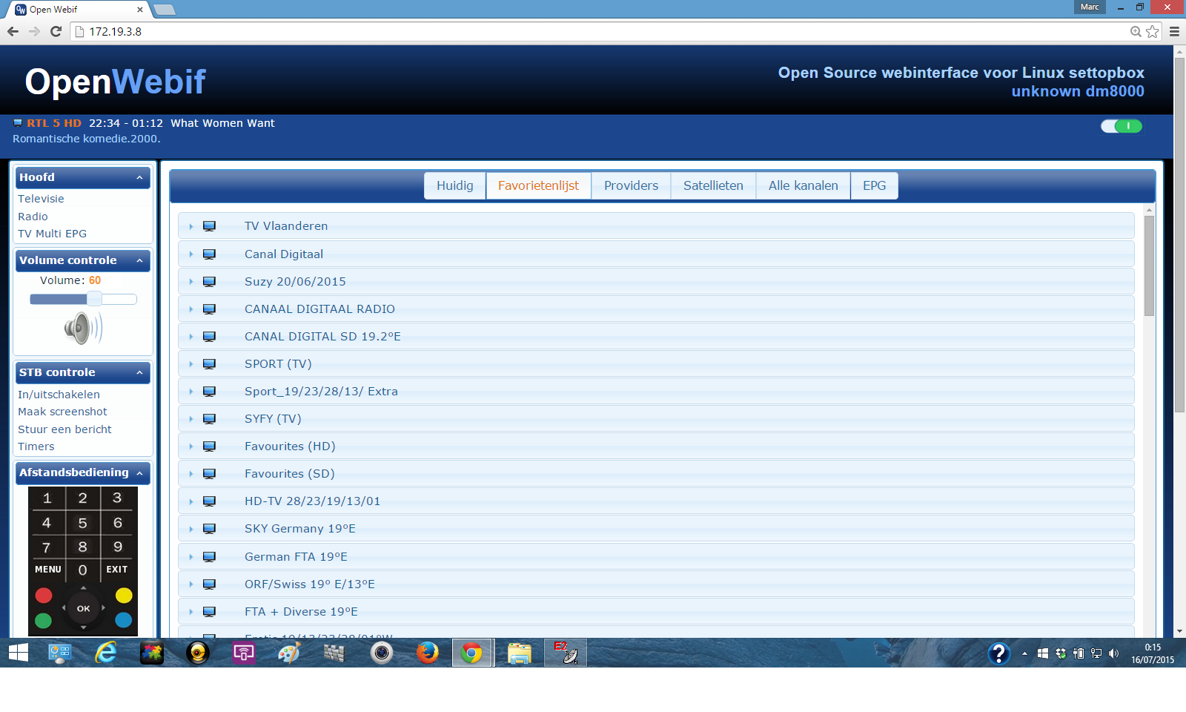
Task: Expand the SKY Germany 19°E bouquet
Action: tap(191, 529)
